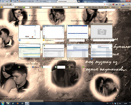Screen dimensions: 131x105
Task: Open 'Форумы' forum thumbnail in second row
Action: click(x=29, y=51)
